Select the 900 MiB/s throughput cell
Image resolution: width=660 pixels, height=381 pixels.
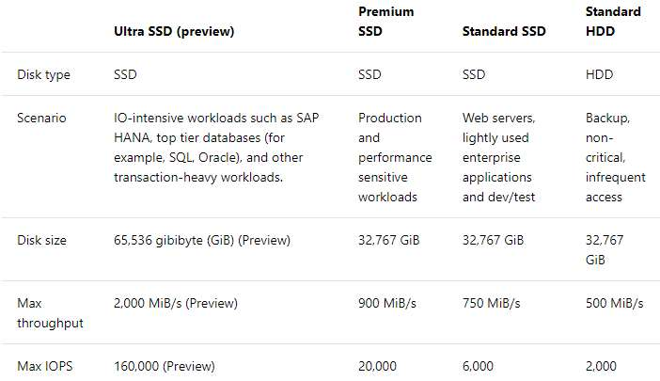pos(388,303)
